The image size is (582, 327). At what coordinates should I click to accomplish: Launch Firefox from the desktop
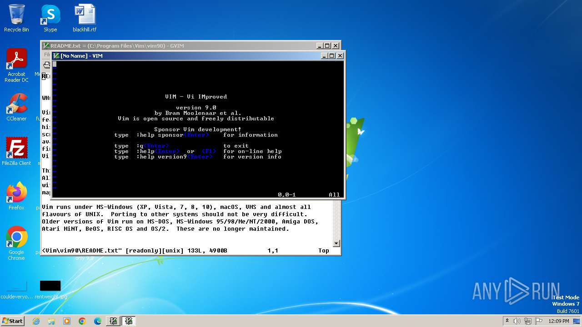click(x=16, y=196)
